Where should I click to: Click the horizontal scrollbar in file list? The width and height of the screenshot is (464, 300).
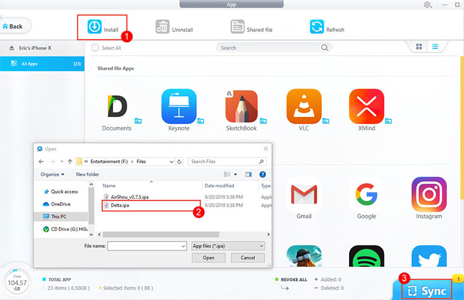click(x=161, y=235)
